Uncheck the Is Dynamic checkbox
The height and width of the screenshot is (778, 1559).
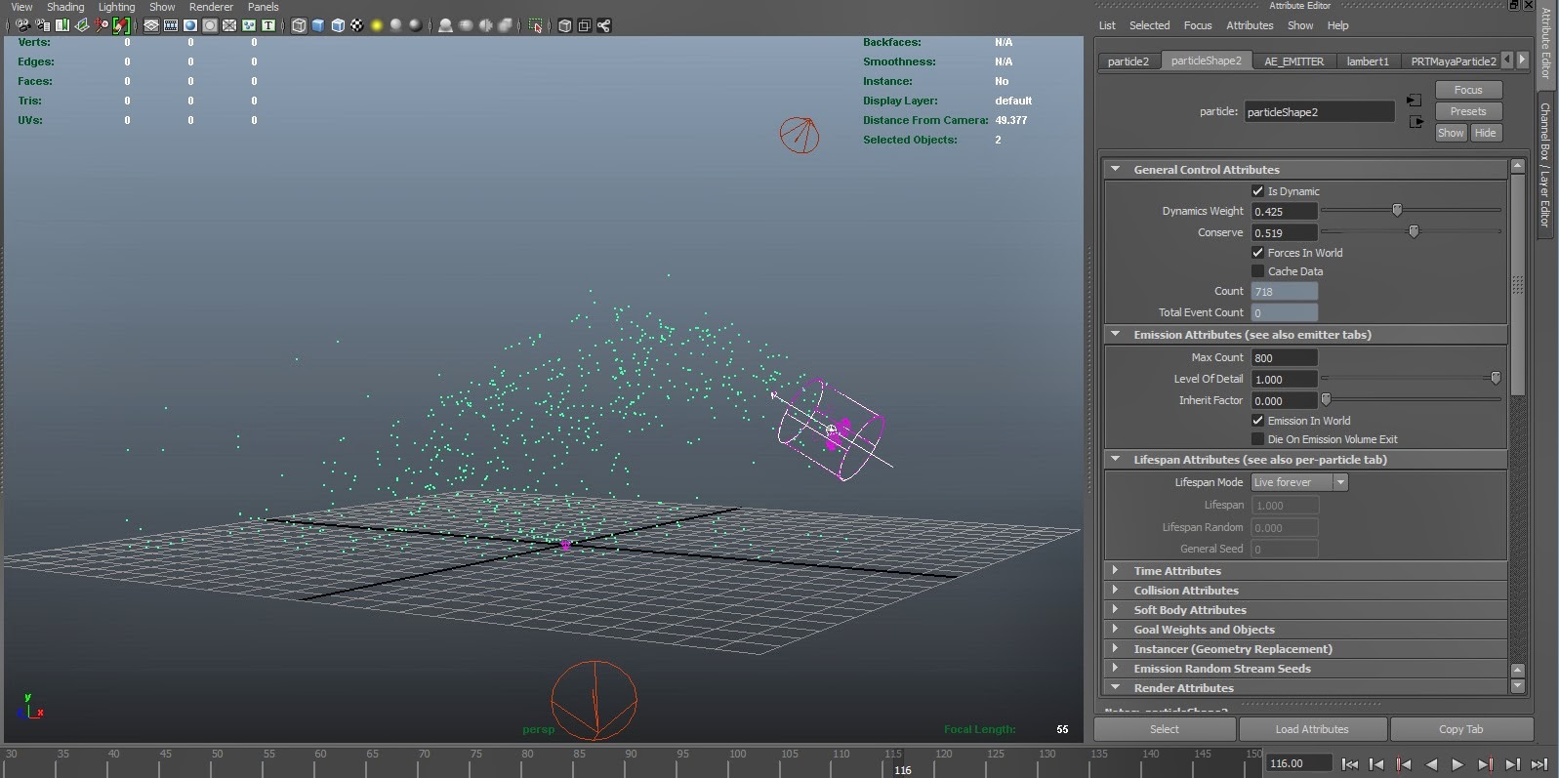pyautogui.click(x=1257, y=191)
